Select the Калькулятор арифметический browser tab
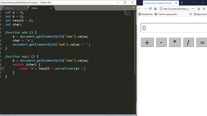 click(161, 3)
